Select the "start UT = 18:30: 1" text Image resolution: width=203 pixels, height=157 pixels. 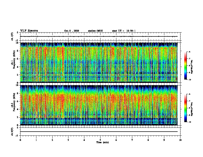coord(124,31)
